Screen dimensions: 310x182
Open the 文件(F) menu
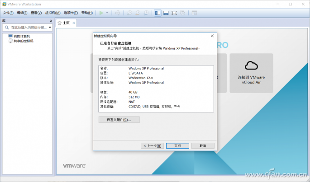(x=8, y=13)
